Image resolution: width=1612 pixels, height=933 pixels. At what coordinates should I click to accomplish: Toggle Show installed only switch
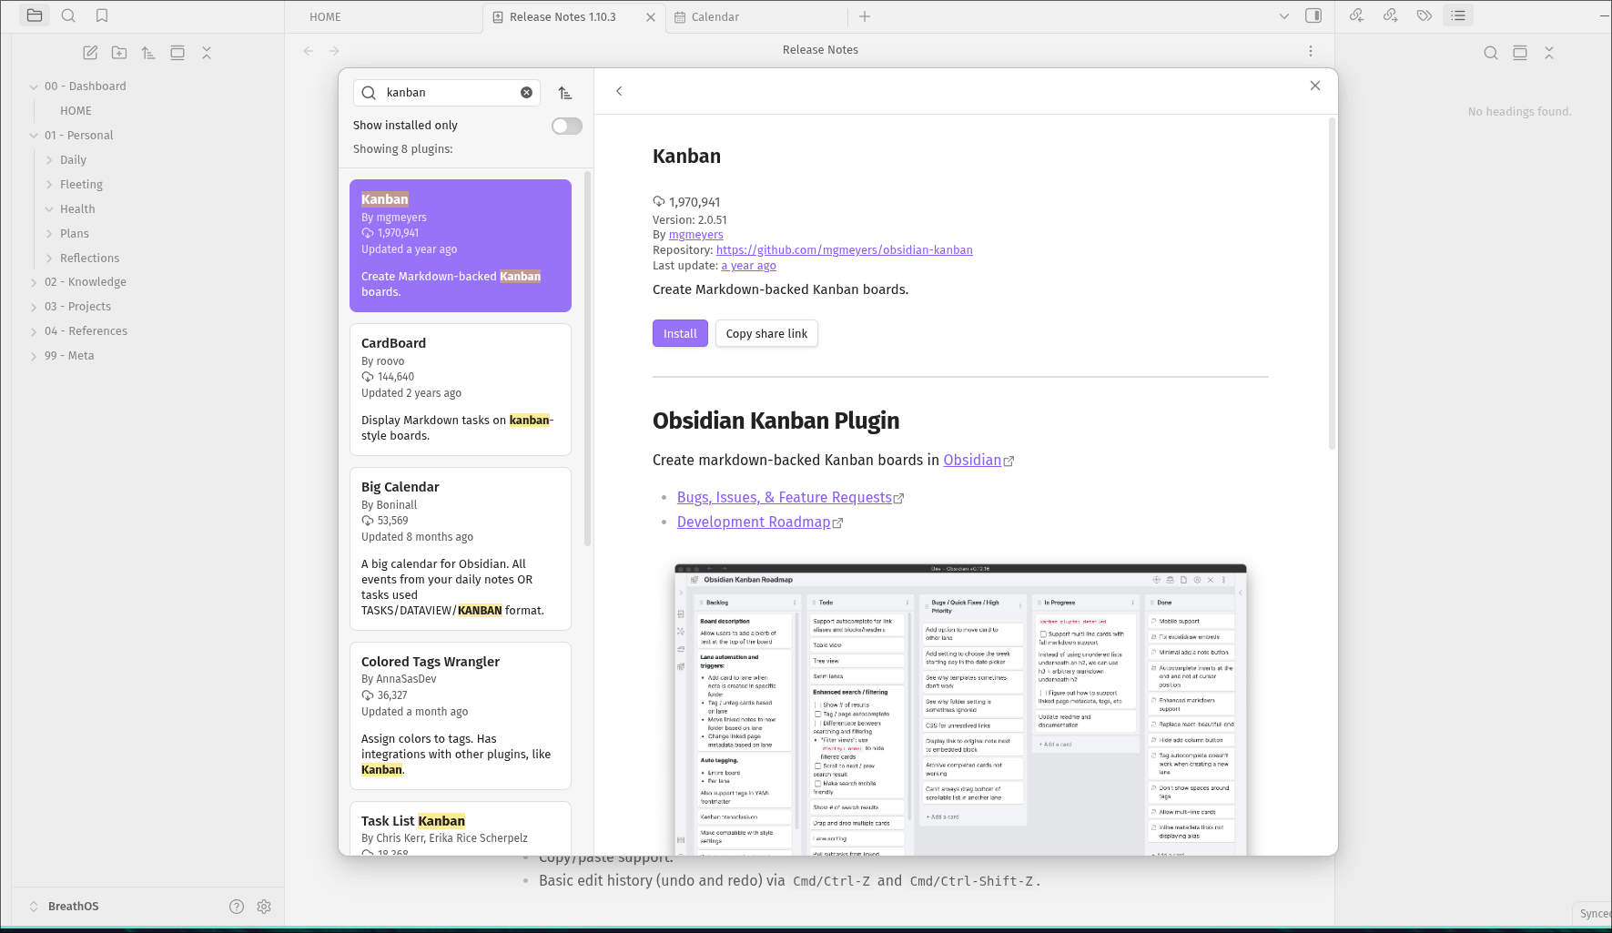pyautogui.click(x=566, y=126)
